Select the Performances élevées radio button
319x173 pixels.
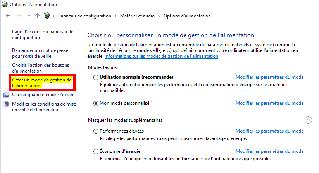(x=96, y=131)
